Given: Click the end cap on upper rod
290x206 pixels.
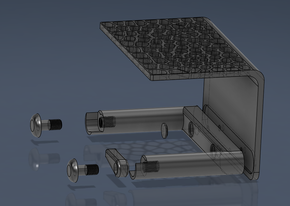Looking at the screenshot, I should point(92,123).
